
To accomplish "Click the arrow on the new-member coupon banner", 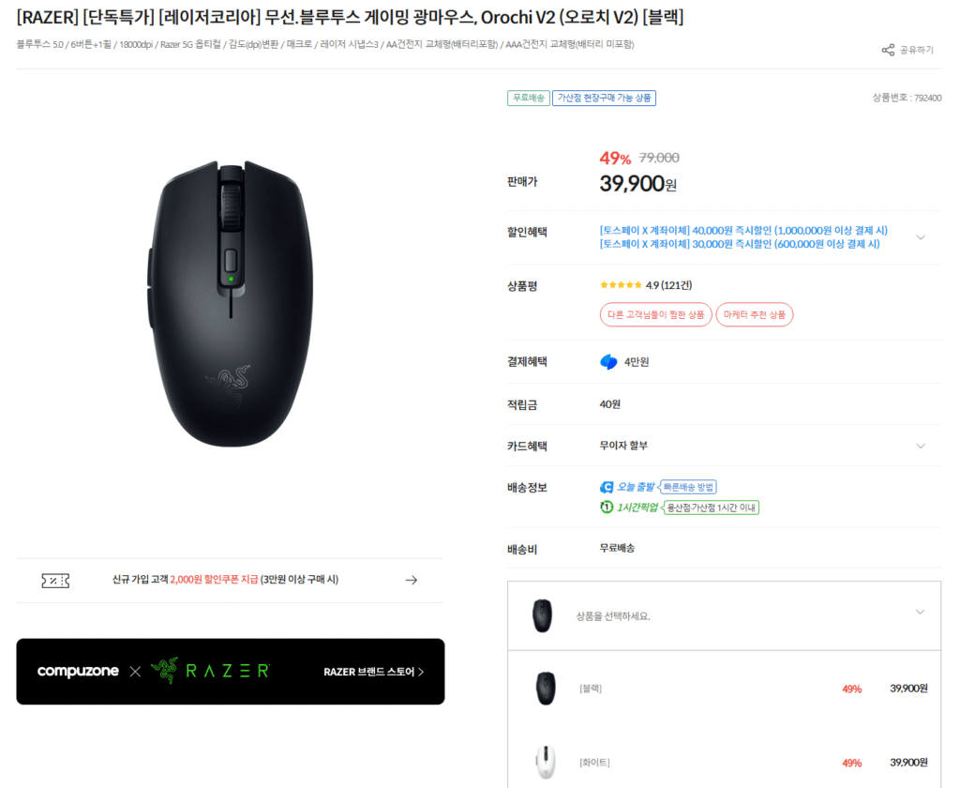I will click(x=411, y=580).
